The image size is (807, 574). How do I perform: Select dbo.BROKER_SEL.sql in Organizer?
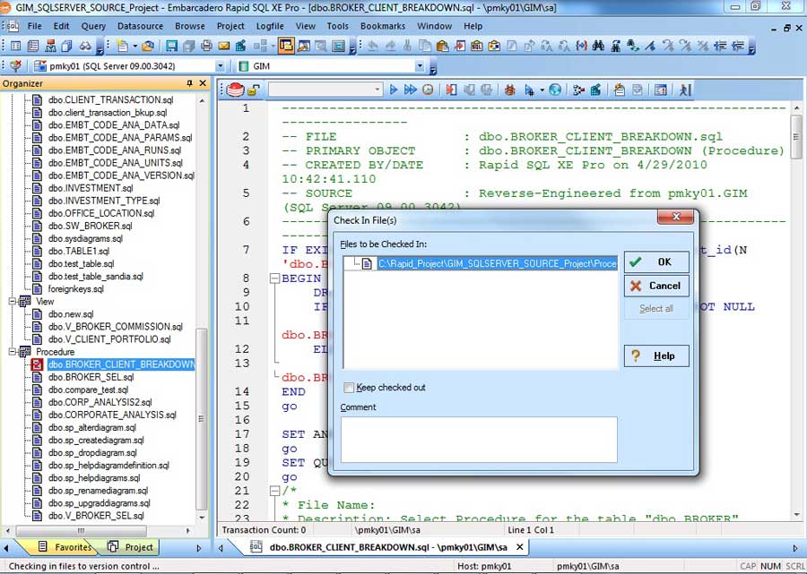click(x=91, y=377)
